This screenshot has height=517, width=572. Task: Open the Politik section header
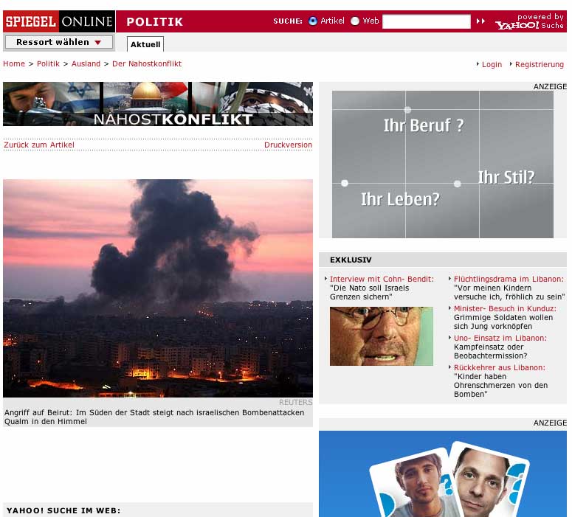pos(154,22)
